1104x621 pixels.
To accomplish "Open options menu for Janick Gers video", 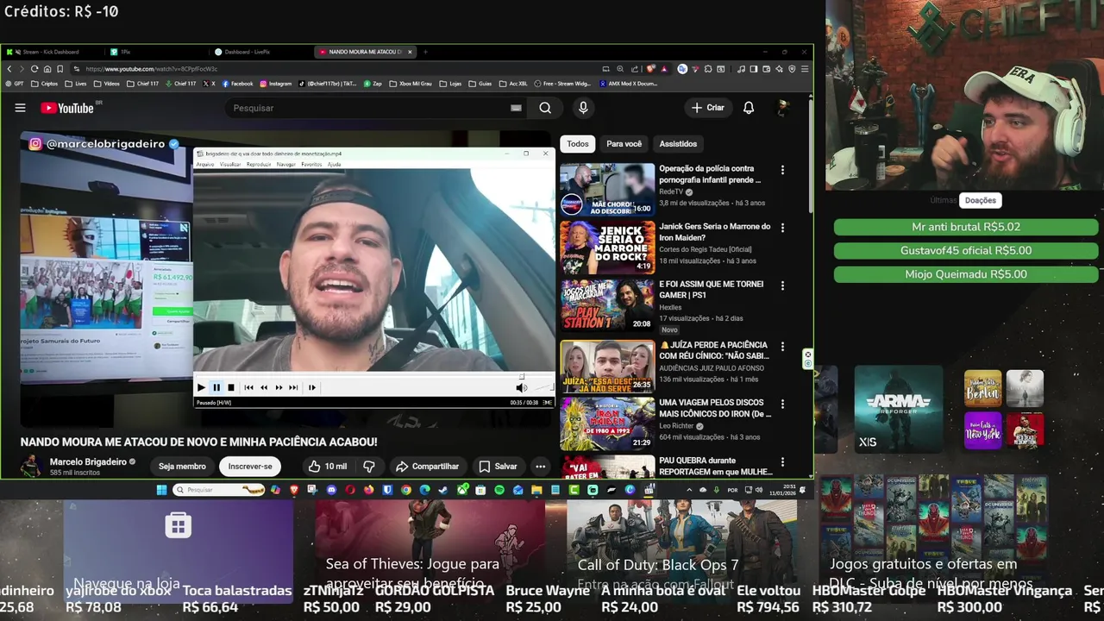I will coord(782,229).
